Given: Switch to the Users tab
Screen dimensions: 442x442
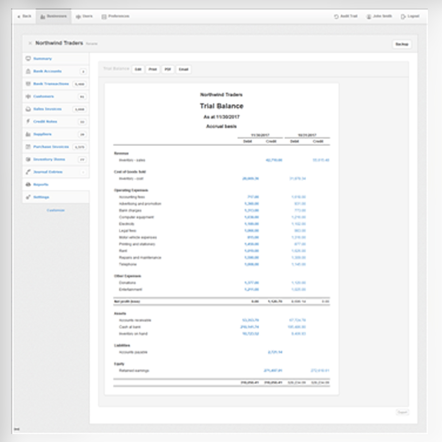Looking at the screenshot, I should pos(84,16).
